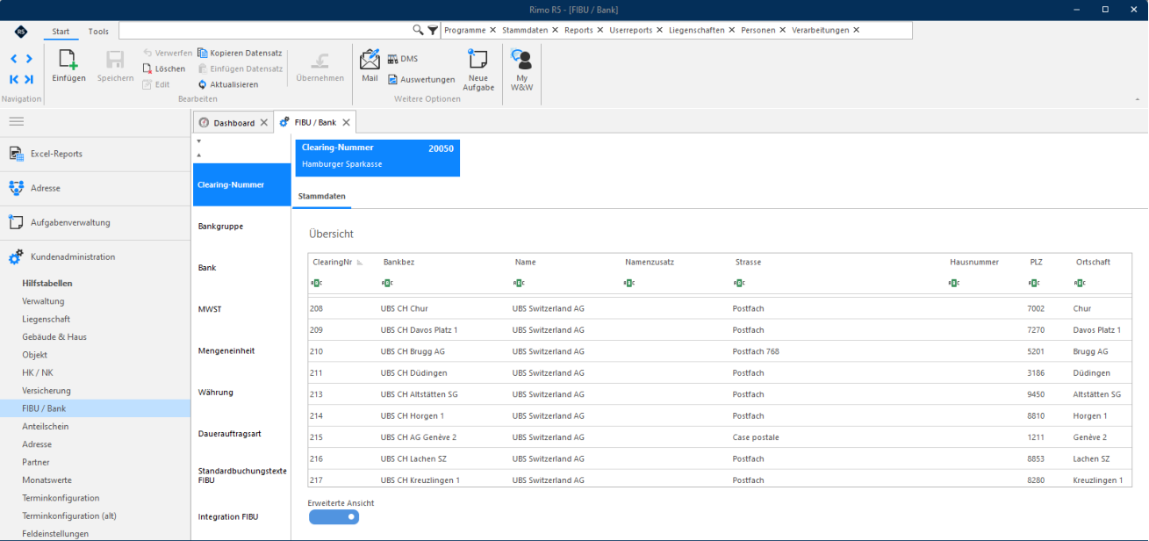Jump to the last record
This screenshot has width=1149, height=541.
tap(29, 79)
